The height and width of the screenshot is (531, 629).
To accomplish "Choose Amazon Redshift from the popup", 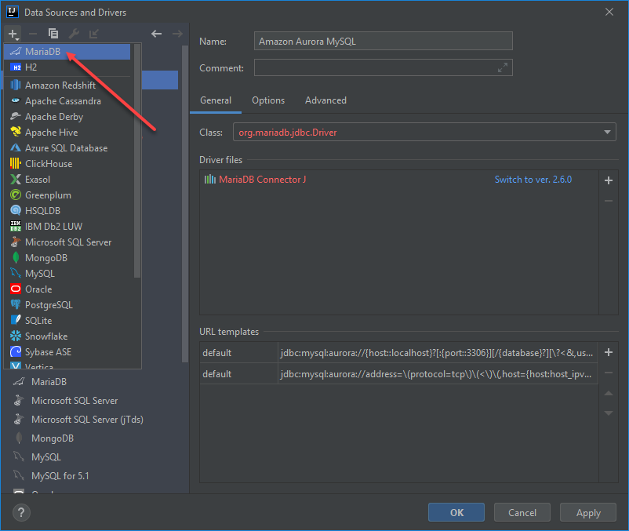I will [67, 85].
